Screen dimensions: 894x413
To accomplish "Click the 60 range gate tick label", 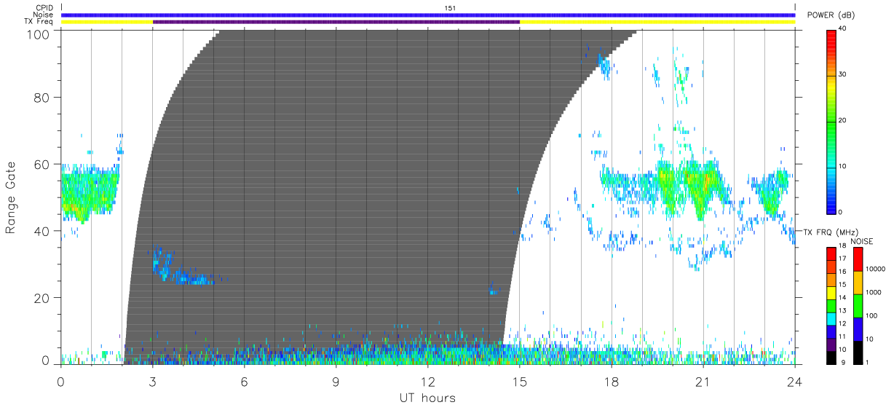I will tap(41, 164).
